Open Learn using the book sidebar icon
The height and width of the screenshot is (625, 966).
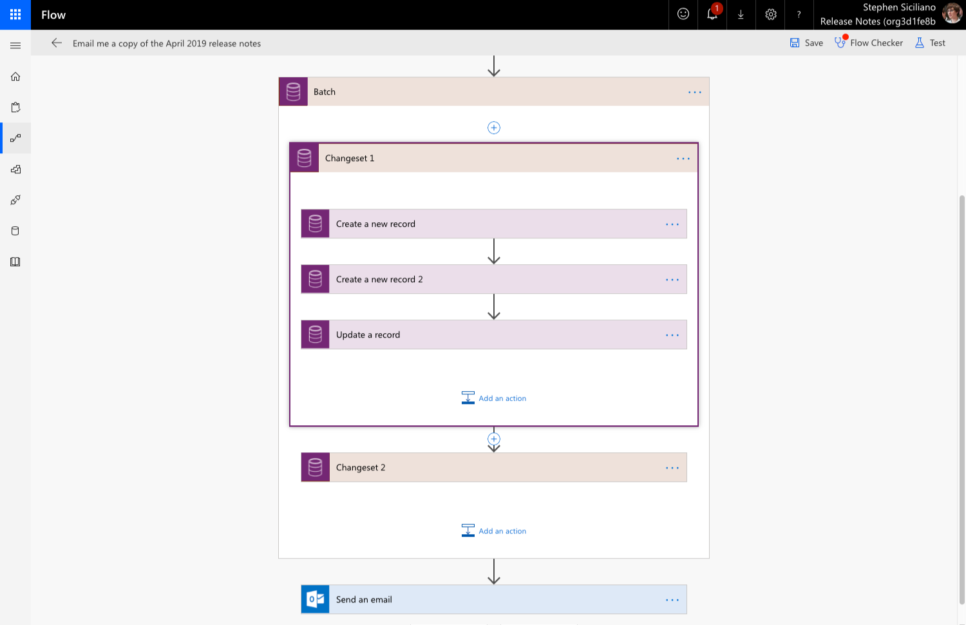[x=15, y=262]
